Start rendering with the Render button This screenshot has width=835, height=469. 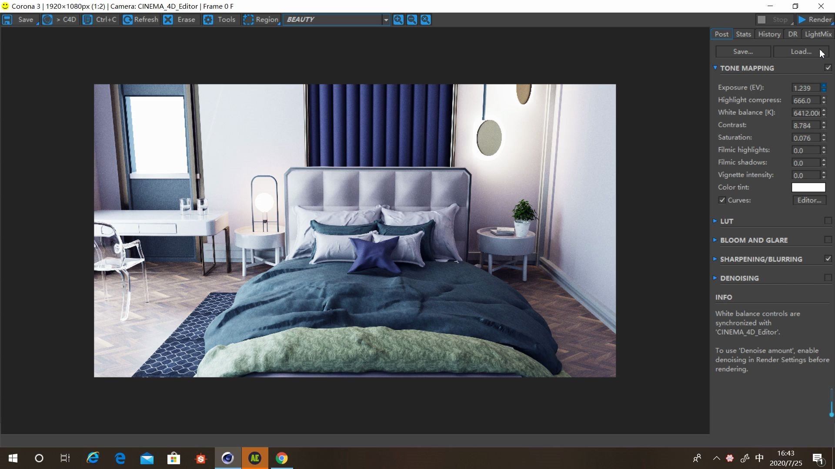pos(815,20)
